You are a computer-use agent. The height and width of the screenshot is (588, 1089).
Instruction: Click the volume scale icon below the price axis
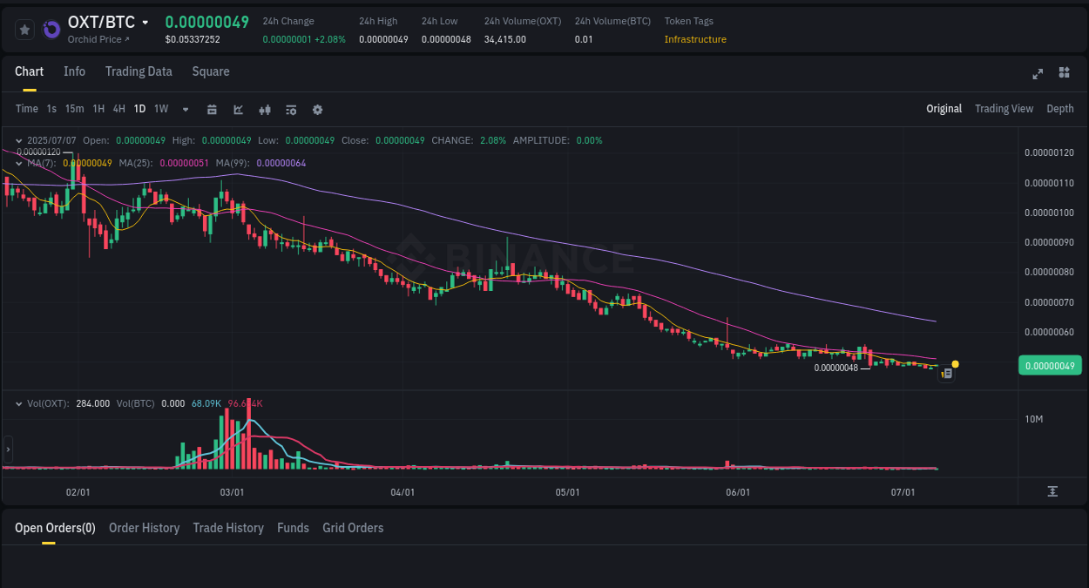click(x=1052, y=491)
